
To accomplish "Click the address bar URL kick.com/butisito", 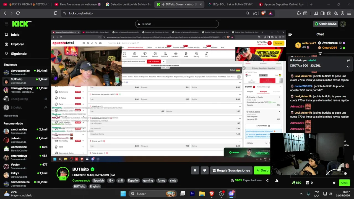I will tap(81, 13).
